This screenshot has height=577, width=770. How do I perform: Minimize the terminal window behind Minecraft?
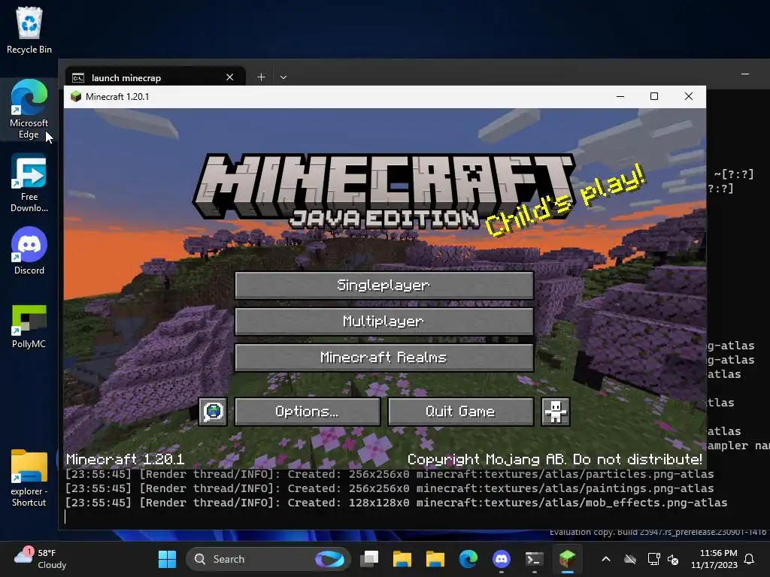[745, 74]
